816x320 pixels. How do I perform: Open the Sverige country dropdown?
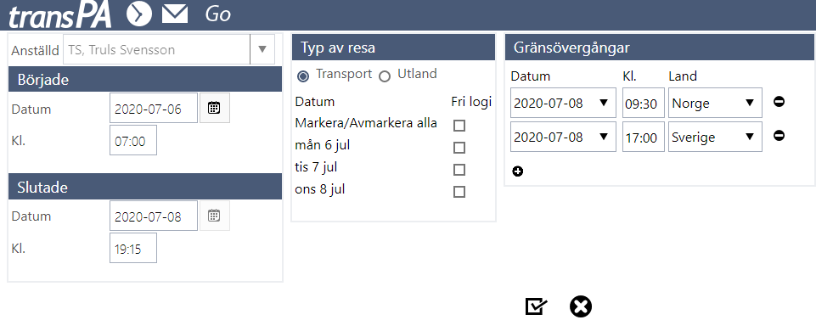coord(715,137)
